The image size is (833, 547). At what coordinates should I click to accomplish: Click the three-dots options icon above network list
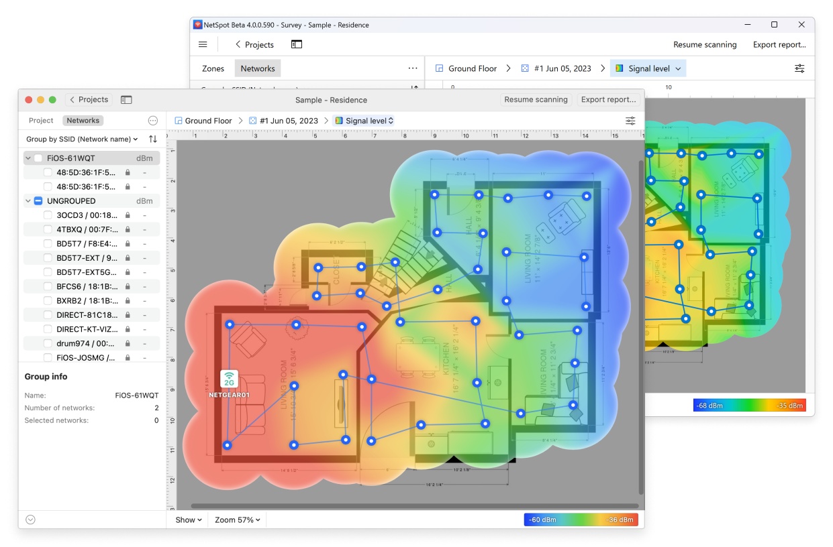tap(153, 121)
